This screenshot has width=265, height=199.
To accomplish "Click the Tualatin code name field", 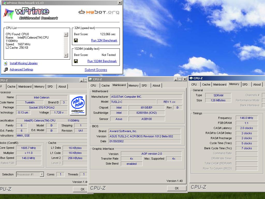I will pyautogui.click(x=30, y=102).
